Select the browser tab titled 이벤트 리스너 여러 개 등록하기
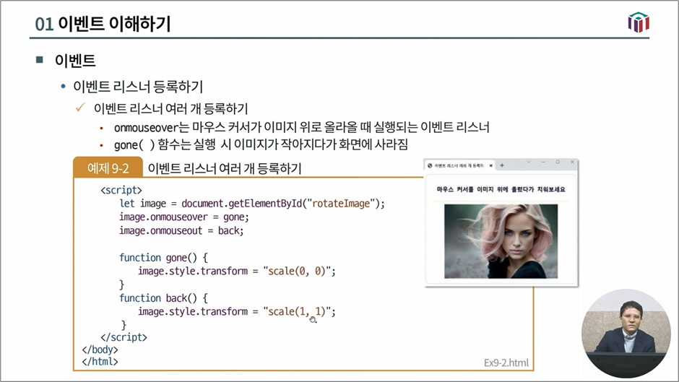Screen dimensions: 679x382 click(459, 165)
